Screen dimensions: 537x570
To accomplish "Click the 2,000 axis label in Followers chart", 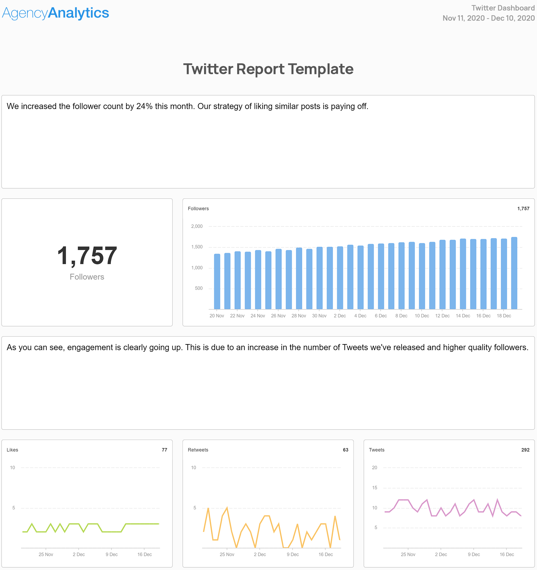I will coord(197,226).
